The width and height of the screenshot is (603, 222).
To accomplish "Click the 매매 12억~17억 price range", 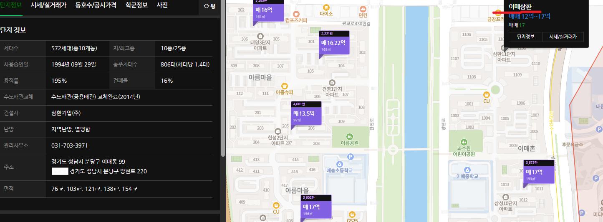I will 530,16.
